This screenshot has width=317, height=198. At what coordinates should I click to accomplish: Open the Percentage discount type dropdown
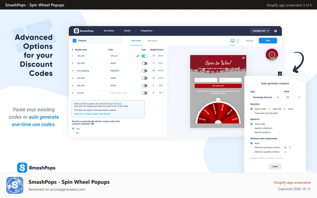click(x=265, y=97)
